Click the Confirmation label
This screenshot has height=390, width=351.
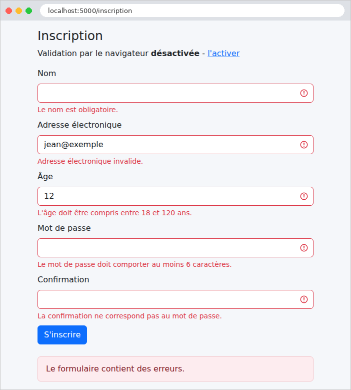click(x=63, y=279)
